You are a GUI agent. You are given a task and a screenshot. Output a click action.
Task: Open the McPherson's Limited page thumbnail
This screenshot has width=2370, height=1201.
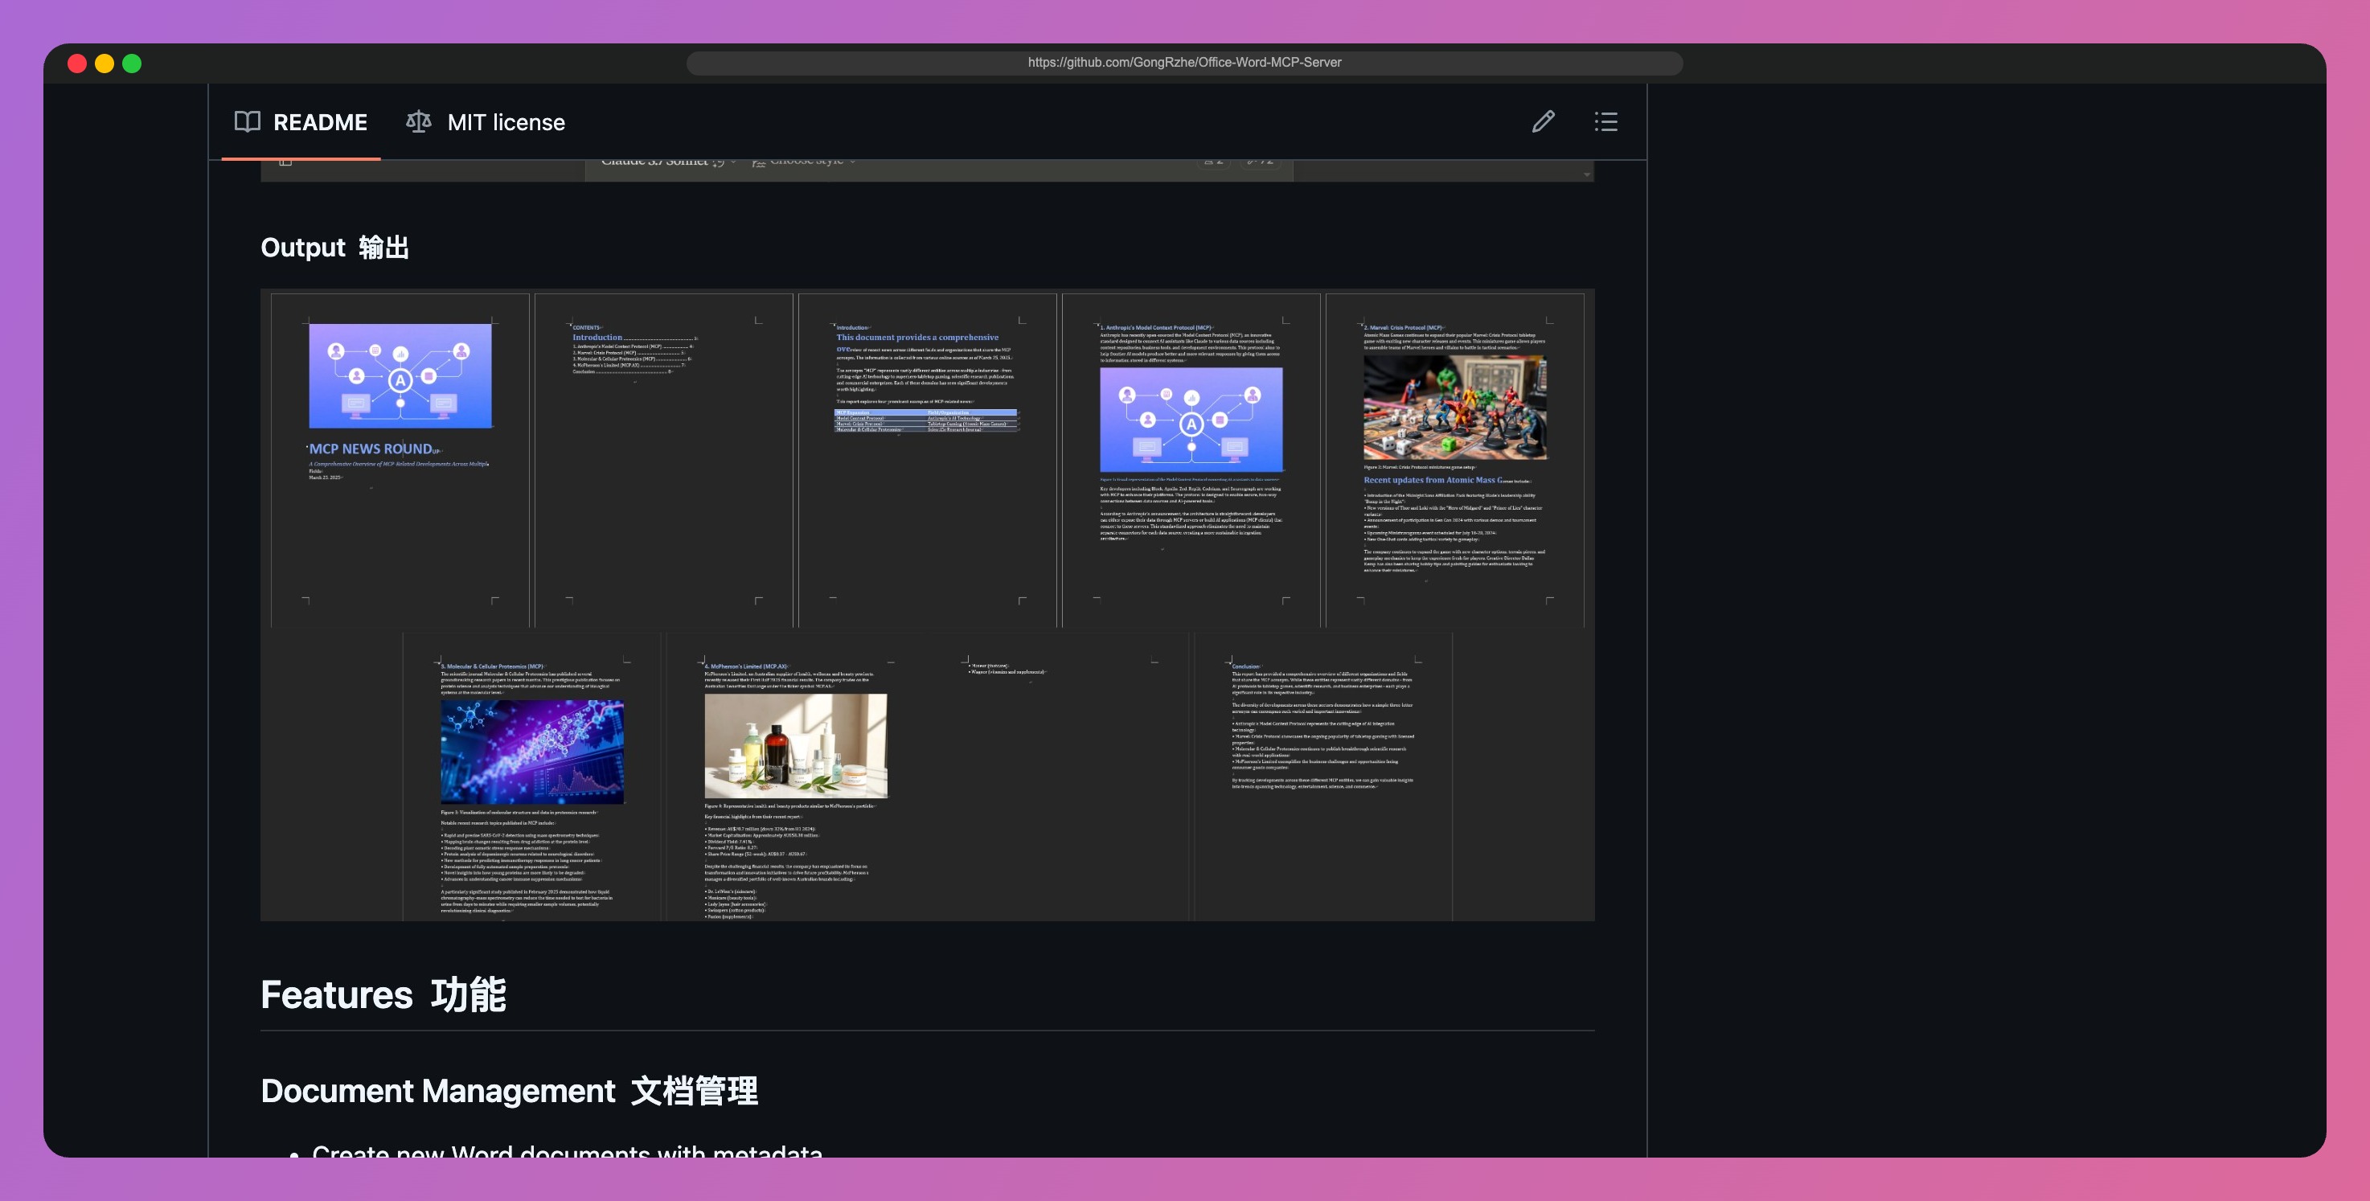pos(796,777)
